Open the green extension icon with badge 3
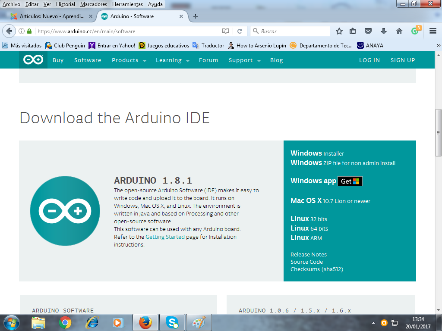Image resolution: width=442 pixels, height=331 pixels. point(416,31)
